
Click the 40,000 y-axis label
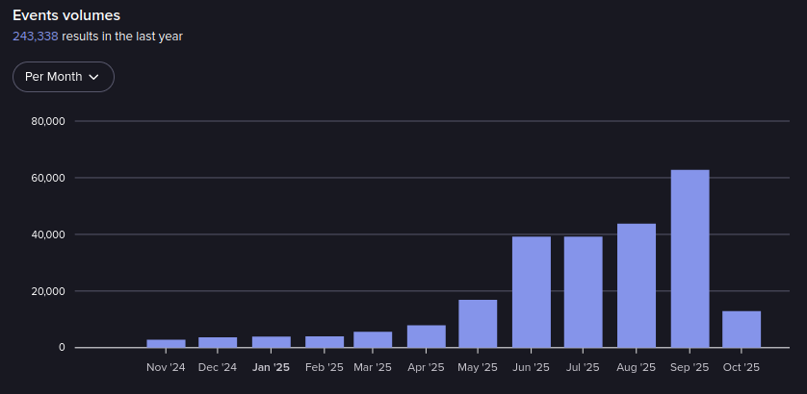coord(47,234)
